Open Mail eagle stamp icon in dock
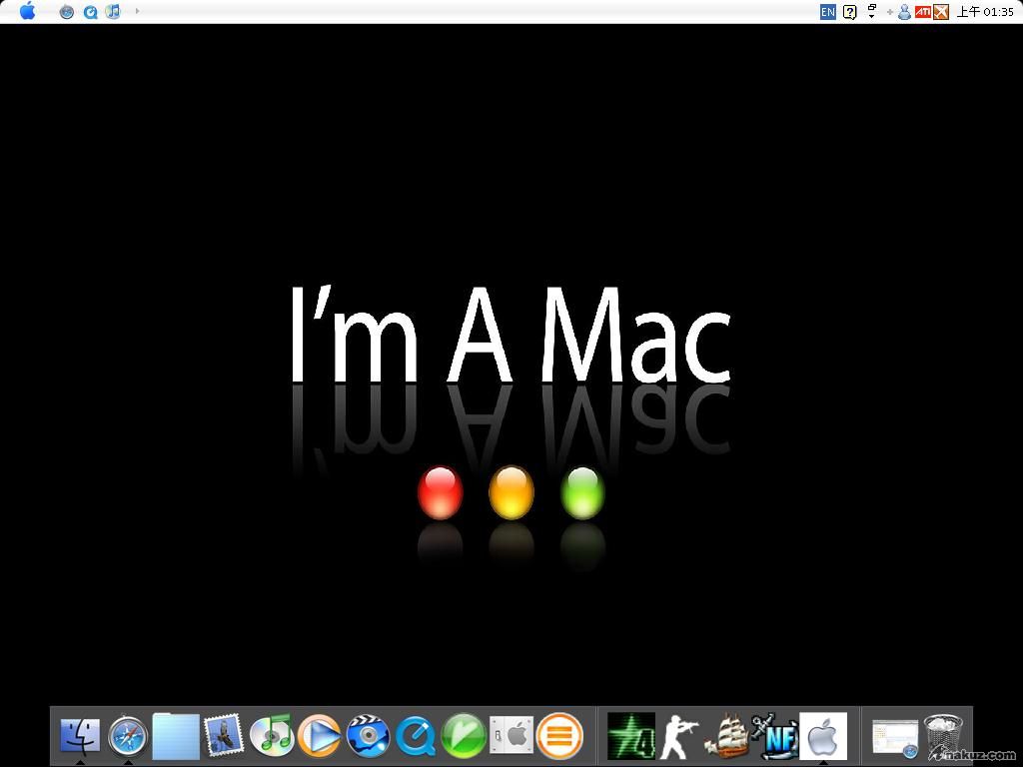1023x767 pixels. click(x=224, y=735)
